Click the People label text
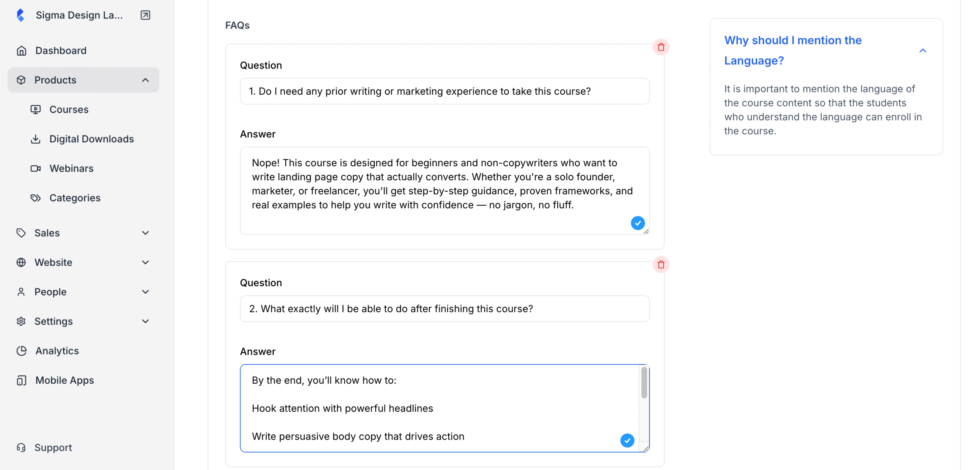Viewport: 971px width, 470px height. click(50, 292)
